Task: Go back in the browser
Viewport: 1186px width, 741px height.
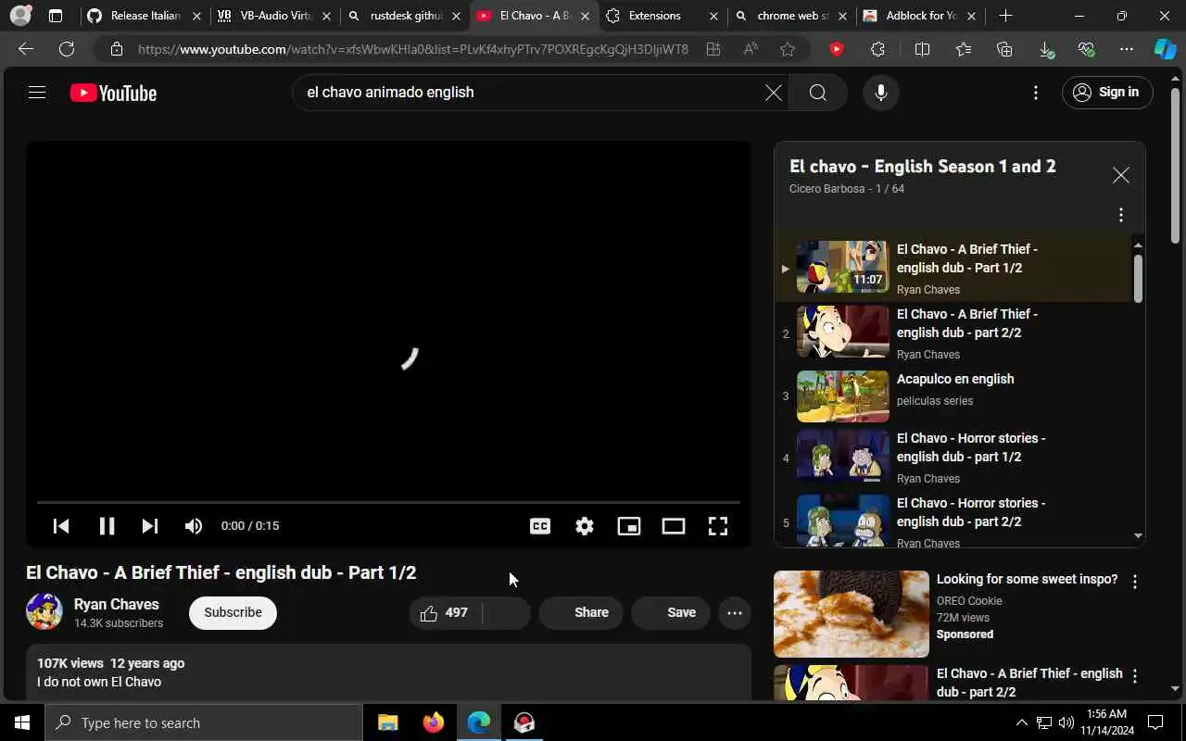Action: [26, 49]
